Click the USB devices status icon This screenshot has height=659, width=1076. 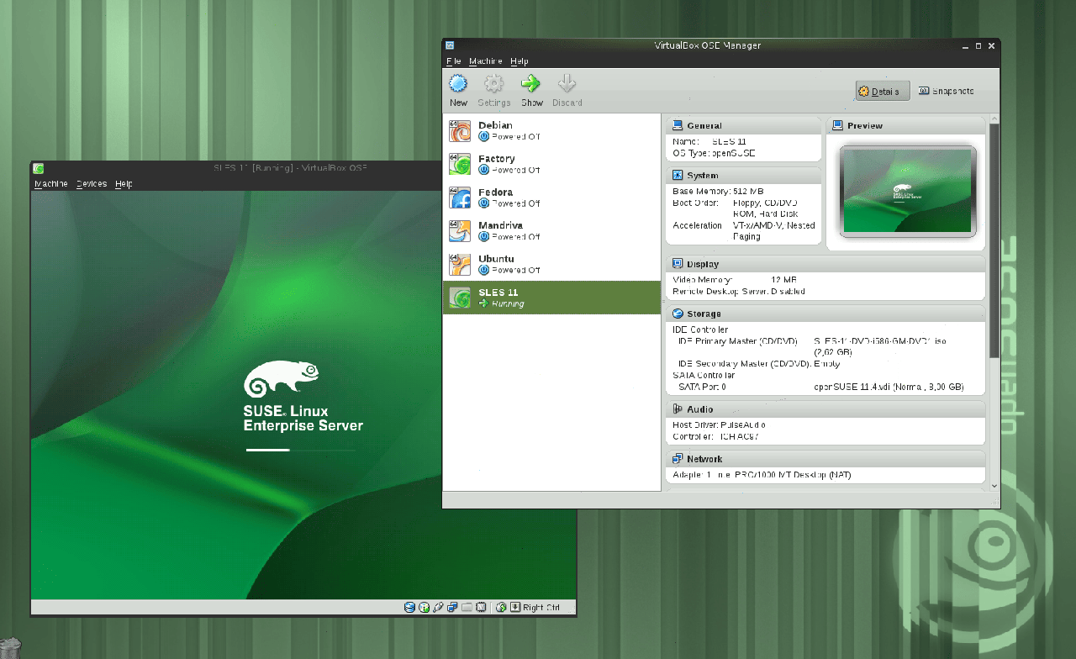438,607
